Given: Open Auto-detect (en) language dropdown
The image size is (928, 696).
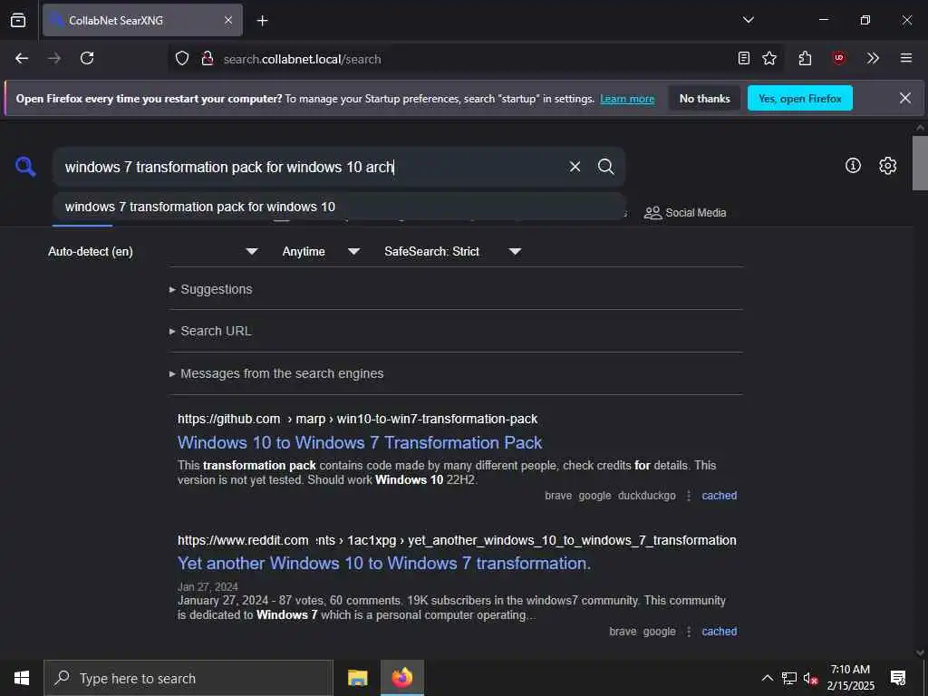Looking at the screenshot, I should (x=152, y=252).
